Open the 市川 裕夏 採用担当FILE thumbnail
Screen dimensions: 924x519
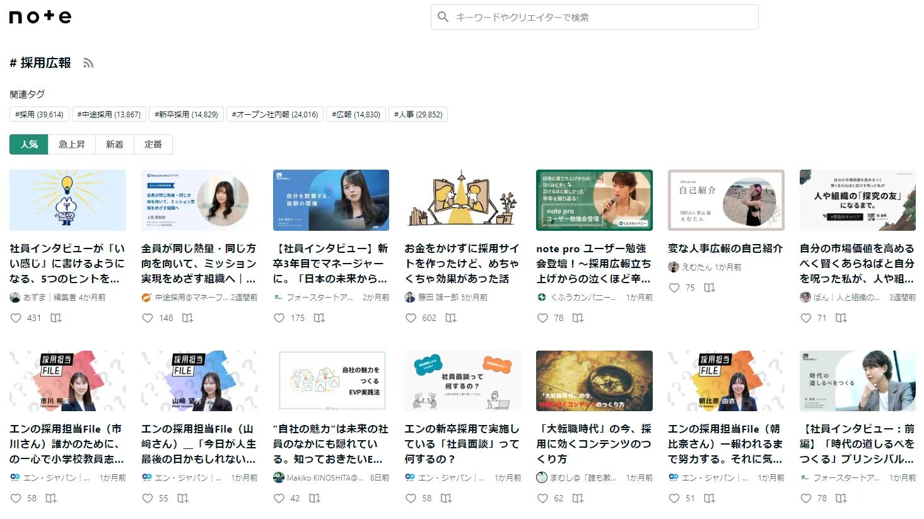[x=67, y=381]
